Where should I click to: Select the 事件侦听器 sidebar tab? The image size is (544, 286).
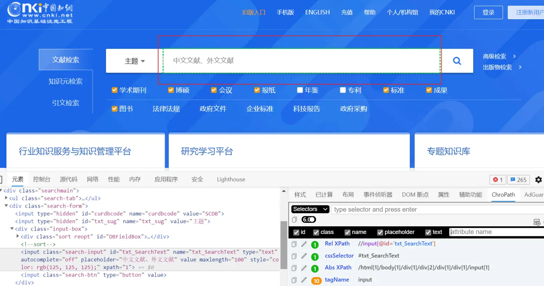click(x=378, y=195)
